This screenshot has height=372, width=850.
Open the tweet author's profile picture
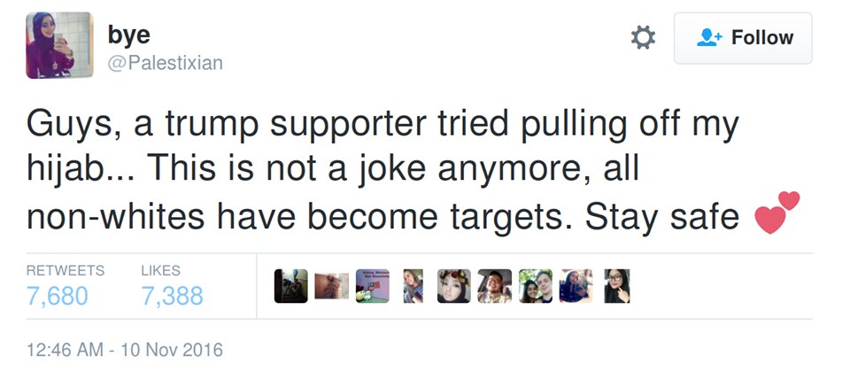tap(59, 45)
